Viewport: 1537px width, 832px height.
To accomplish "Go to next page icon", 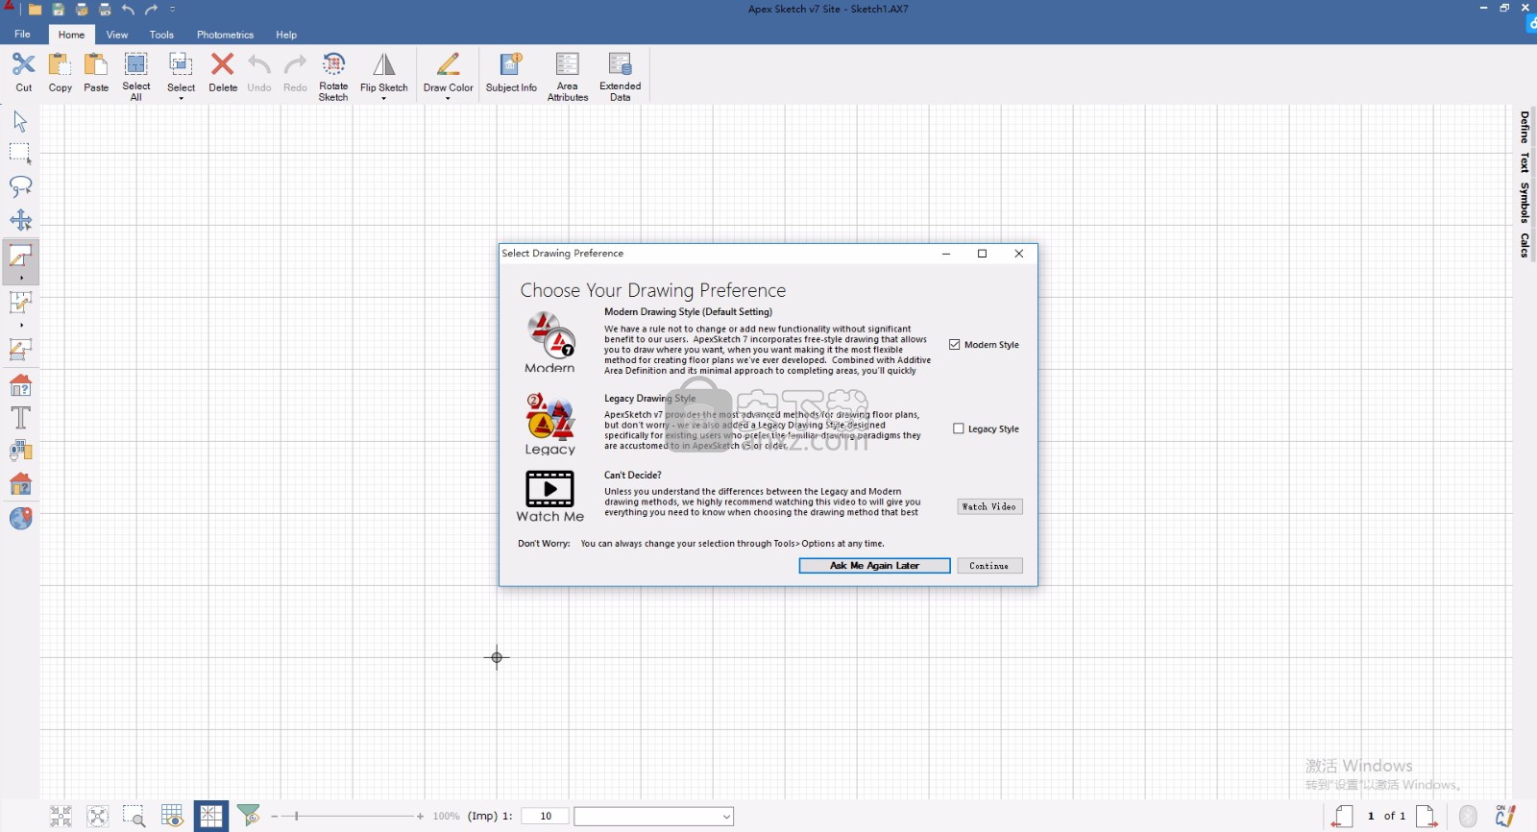I will click(1427, 817).
